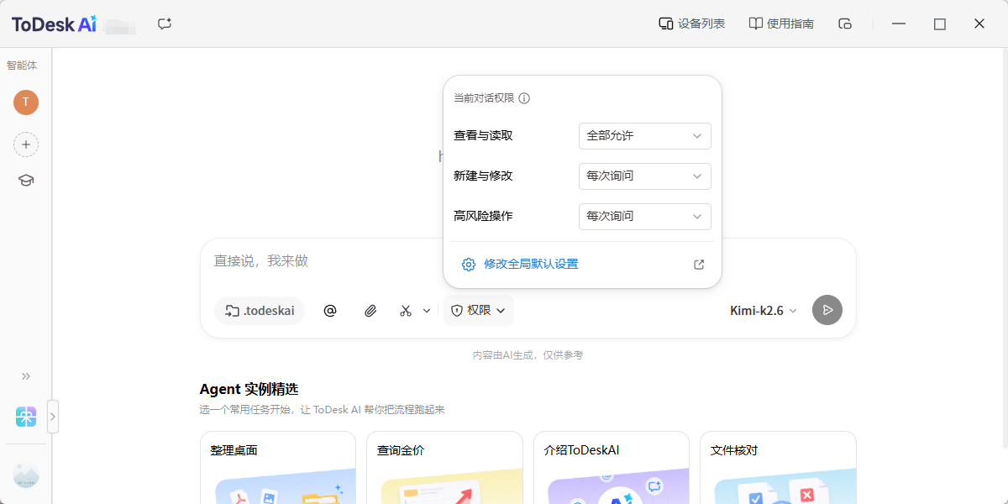This screenshot has width=1008, height=504.
Task: Click the new chat icon beside ToDesk AI logo
Action: [x=165, y=24]
